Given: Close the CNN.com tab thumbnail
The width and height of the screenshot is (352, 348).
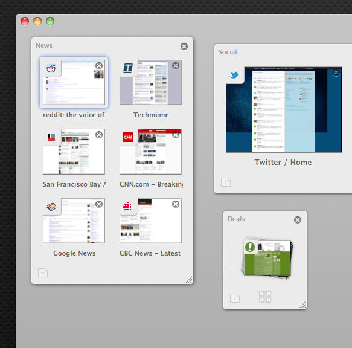Looking at the screenshot, I should (176, 135).
